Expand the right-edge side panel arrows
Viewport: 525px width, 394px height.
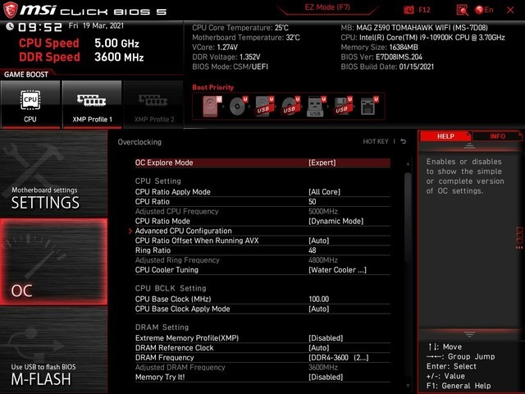pyautogui.click(x=519, y=239)
